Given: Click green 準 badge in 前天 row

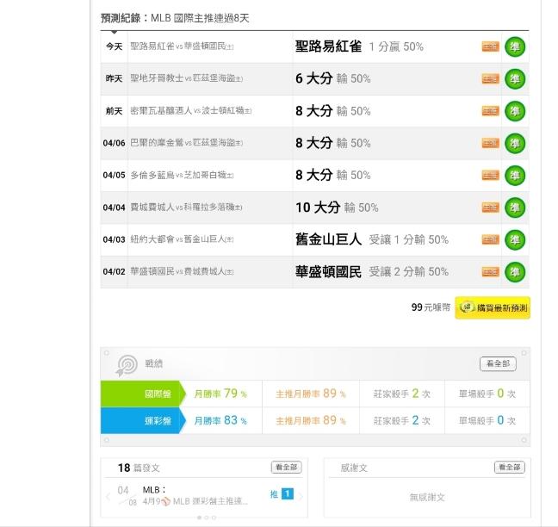Looking at the screenshot, I should click(515, 111).
